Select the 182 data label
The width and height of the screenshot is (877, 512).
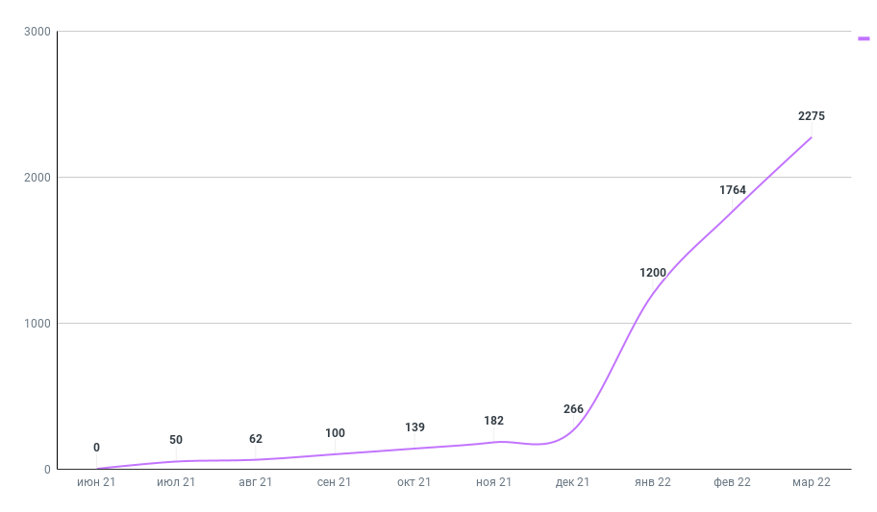pos(494,421)
